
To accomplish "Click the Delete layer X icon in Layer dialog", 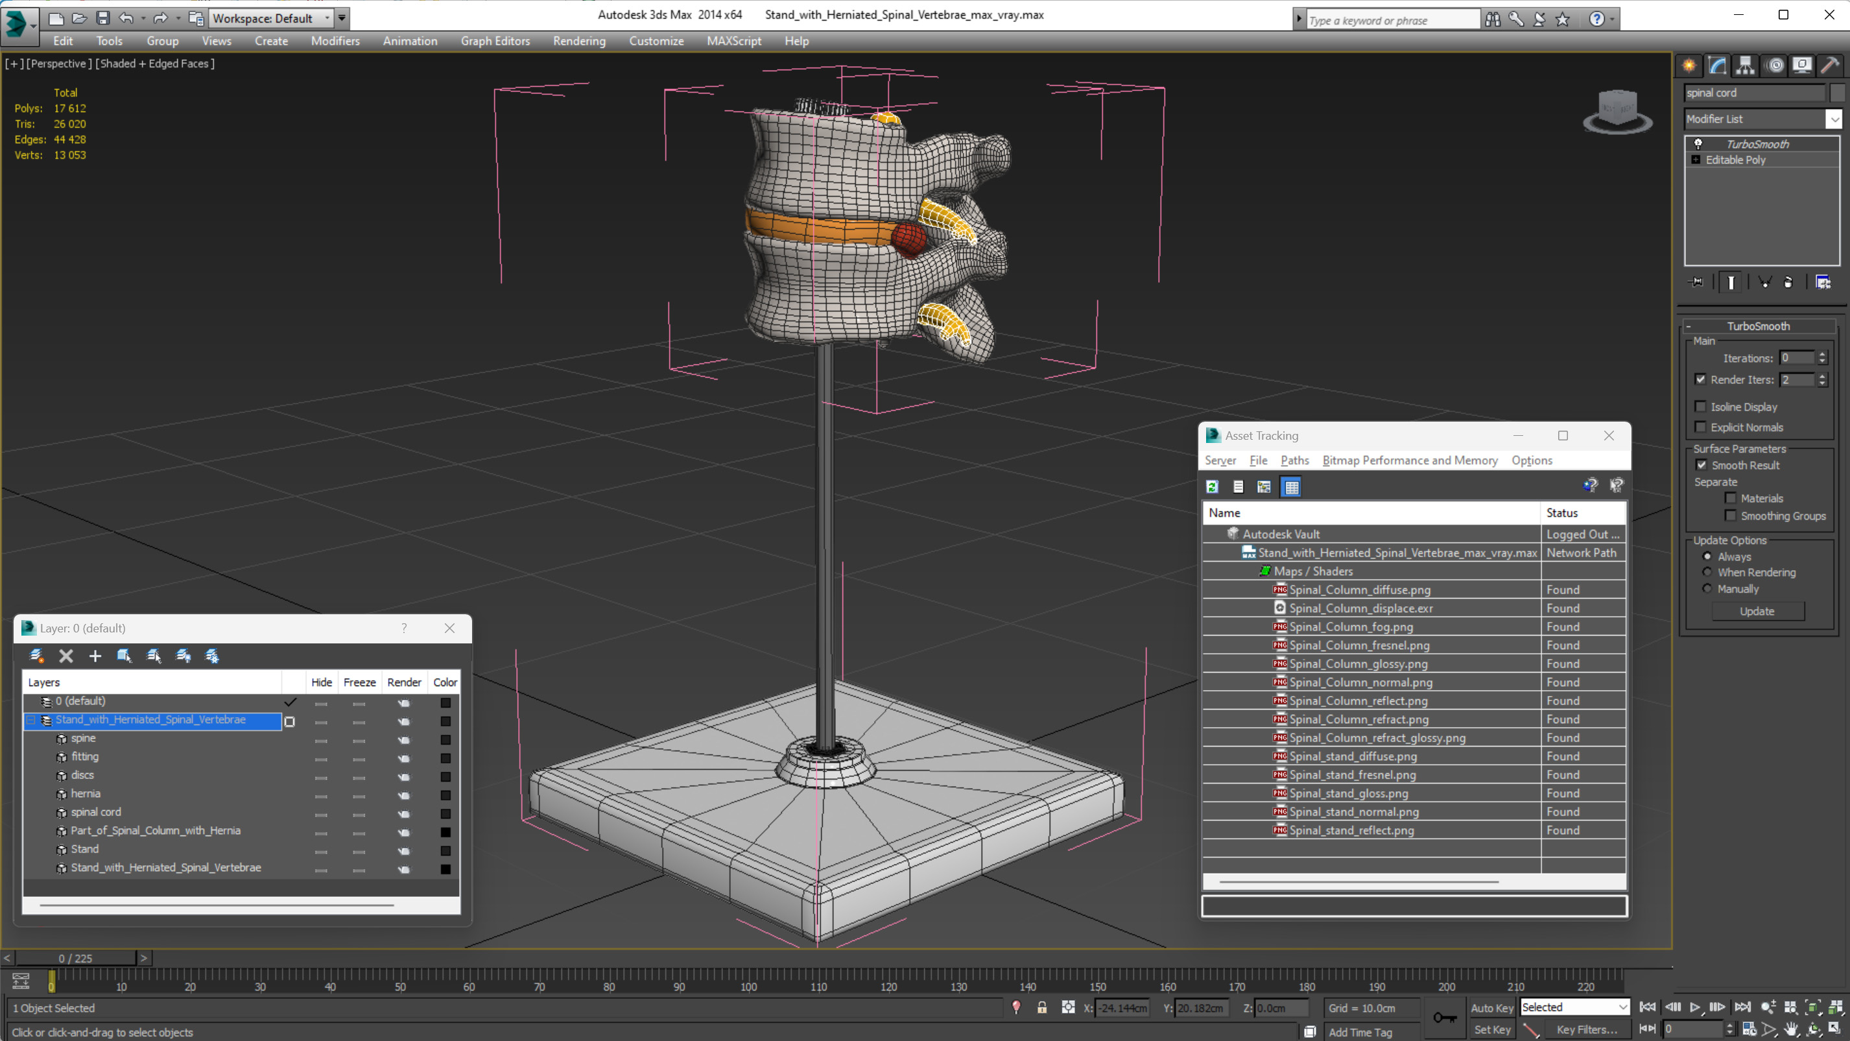I will (65, 655).
